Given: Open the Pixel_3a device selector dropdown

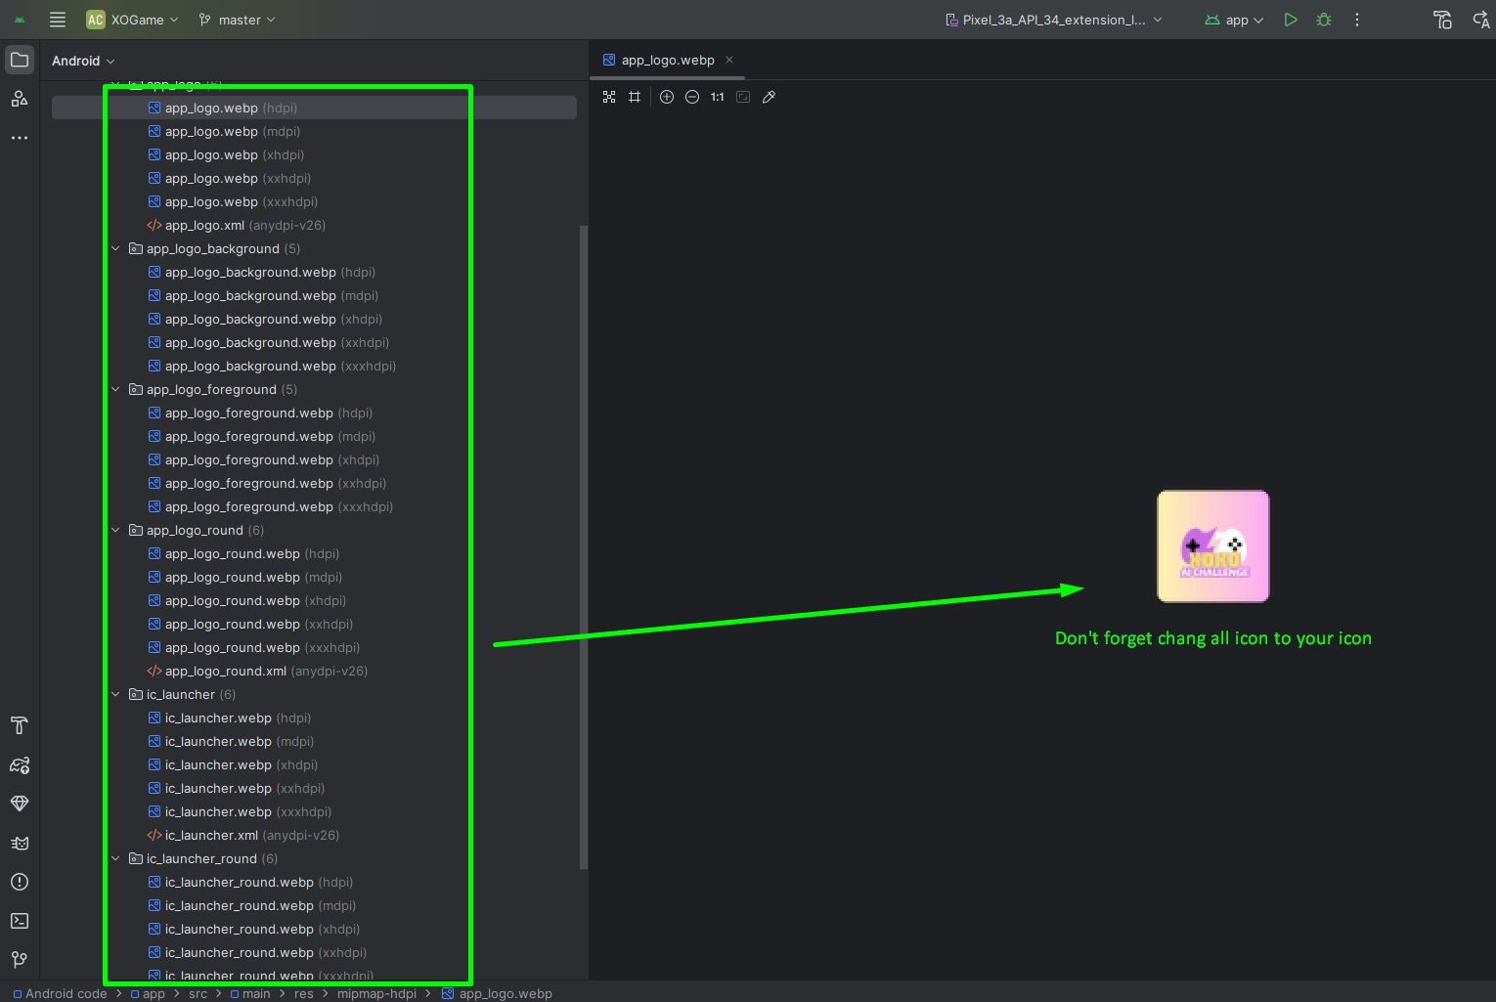Looking at the screenshot, I should pos(1054,20).
